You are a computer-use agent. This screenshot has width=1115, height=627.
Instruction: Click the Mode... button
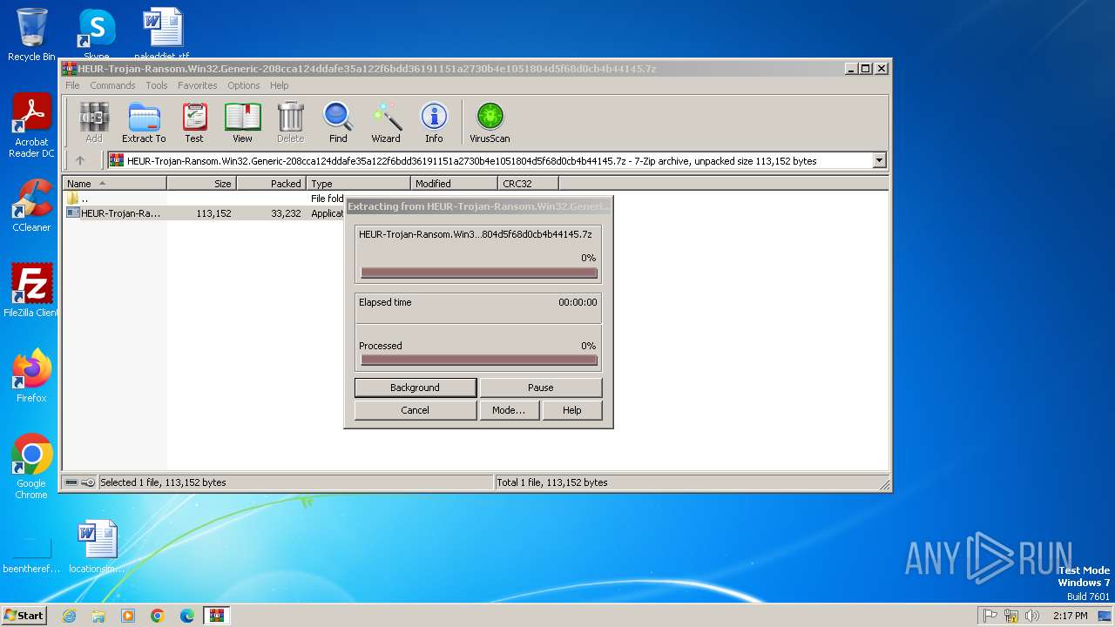coord(509,410)
